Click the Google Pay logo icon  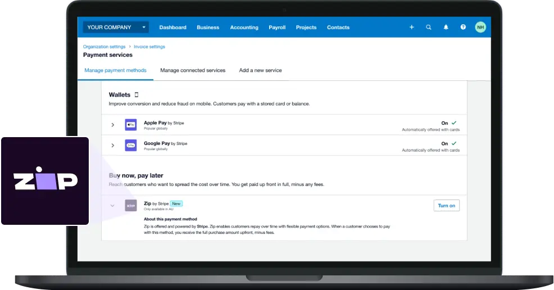point(131,145)
